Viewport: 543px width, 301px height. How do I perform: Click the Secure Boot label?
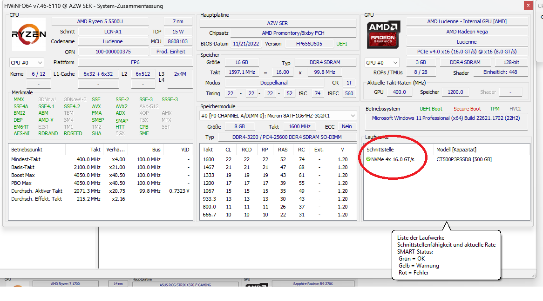(467, 109)
